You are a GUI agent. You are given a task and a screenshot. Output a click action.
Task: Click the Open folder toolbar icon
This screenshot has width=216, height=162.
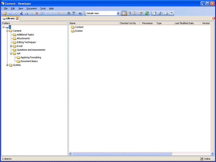(x=5, y=13)
